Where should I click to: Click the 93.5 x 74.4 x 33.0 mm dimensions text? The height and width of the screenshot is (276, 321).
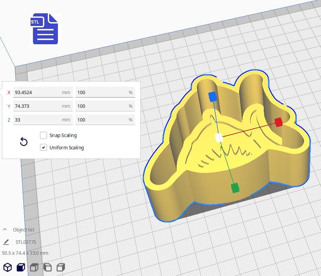(25, 253)
